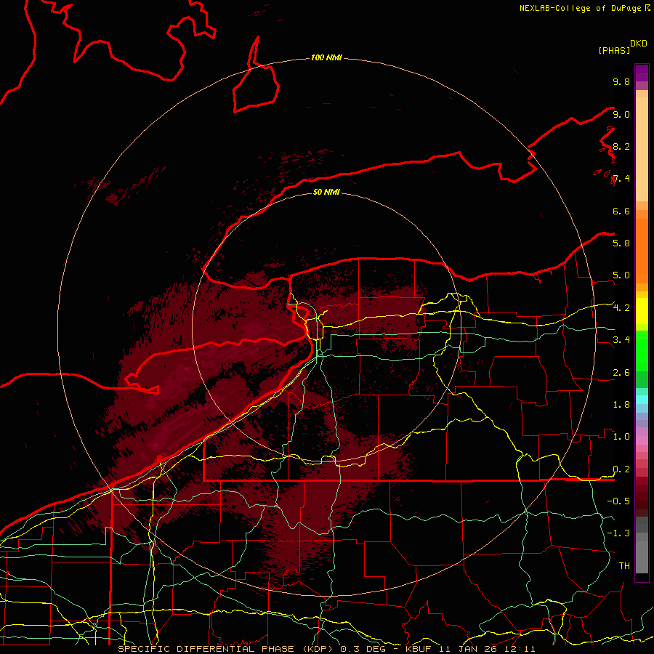Click the pale peach segment of color bar

642,149
